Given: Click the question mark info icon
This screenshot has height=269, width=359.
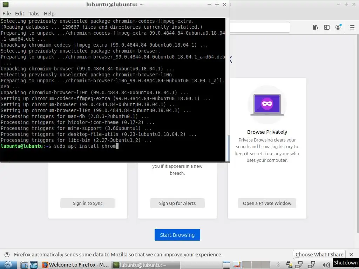Looking at the screenshot, I should click(7, 255).
